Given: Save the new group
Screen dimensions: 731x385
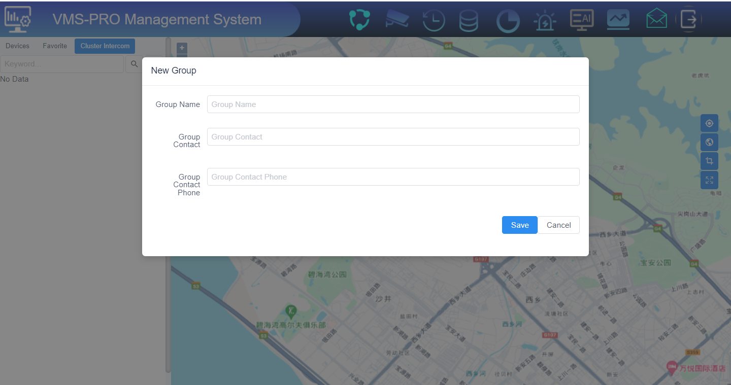Looking at the screenshot, I should (x=519, y=225).
